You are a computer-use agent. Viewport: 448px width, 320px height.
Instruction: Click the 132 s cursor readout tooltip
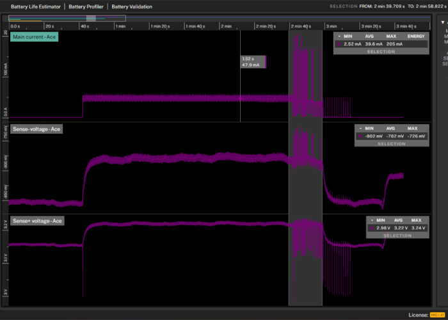click(x=252, y=61)
